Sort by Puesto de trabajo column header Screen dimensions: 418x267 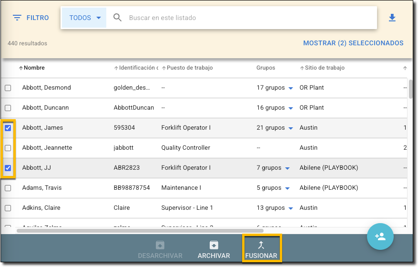click(190, 68)
